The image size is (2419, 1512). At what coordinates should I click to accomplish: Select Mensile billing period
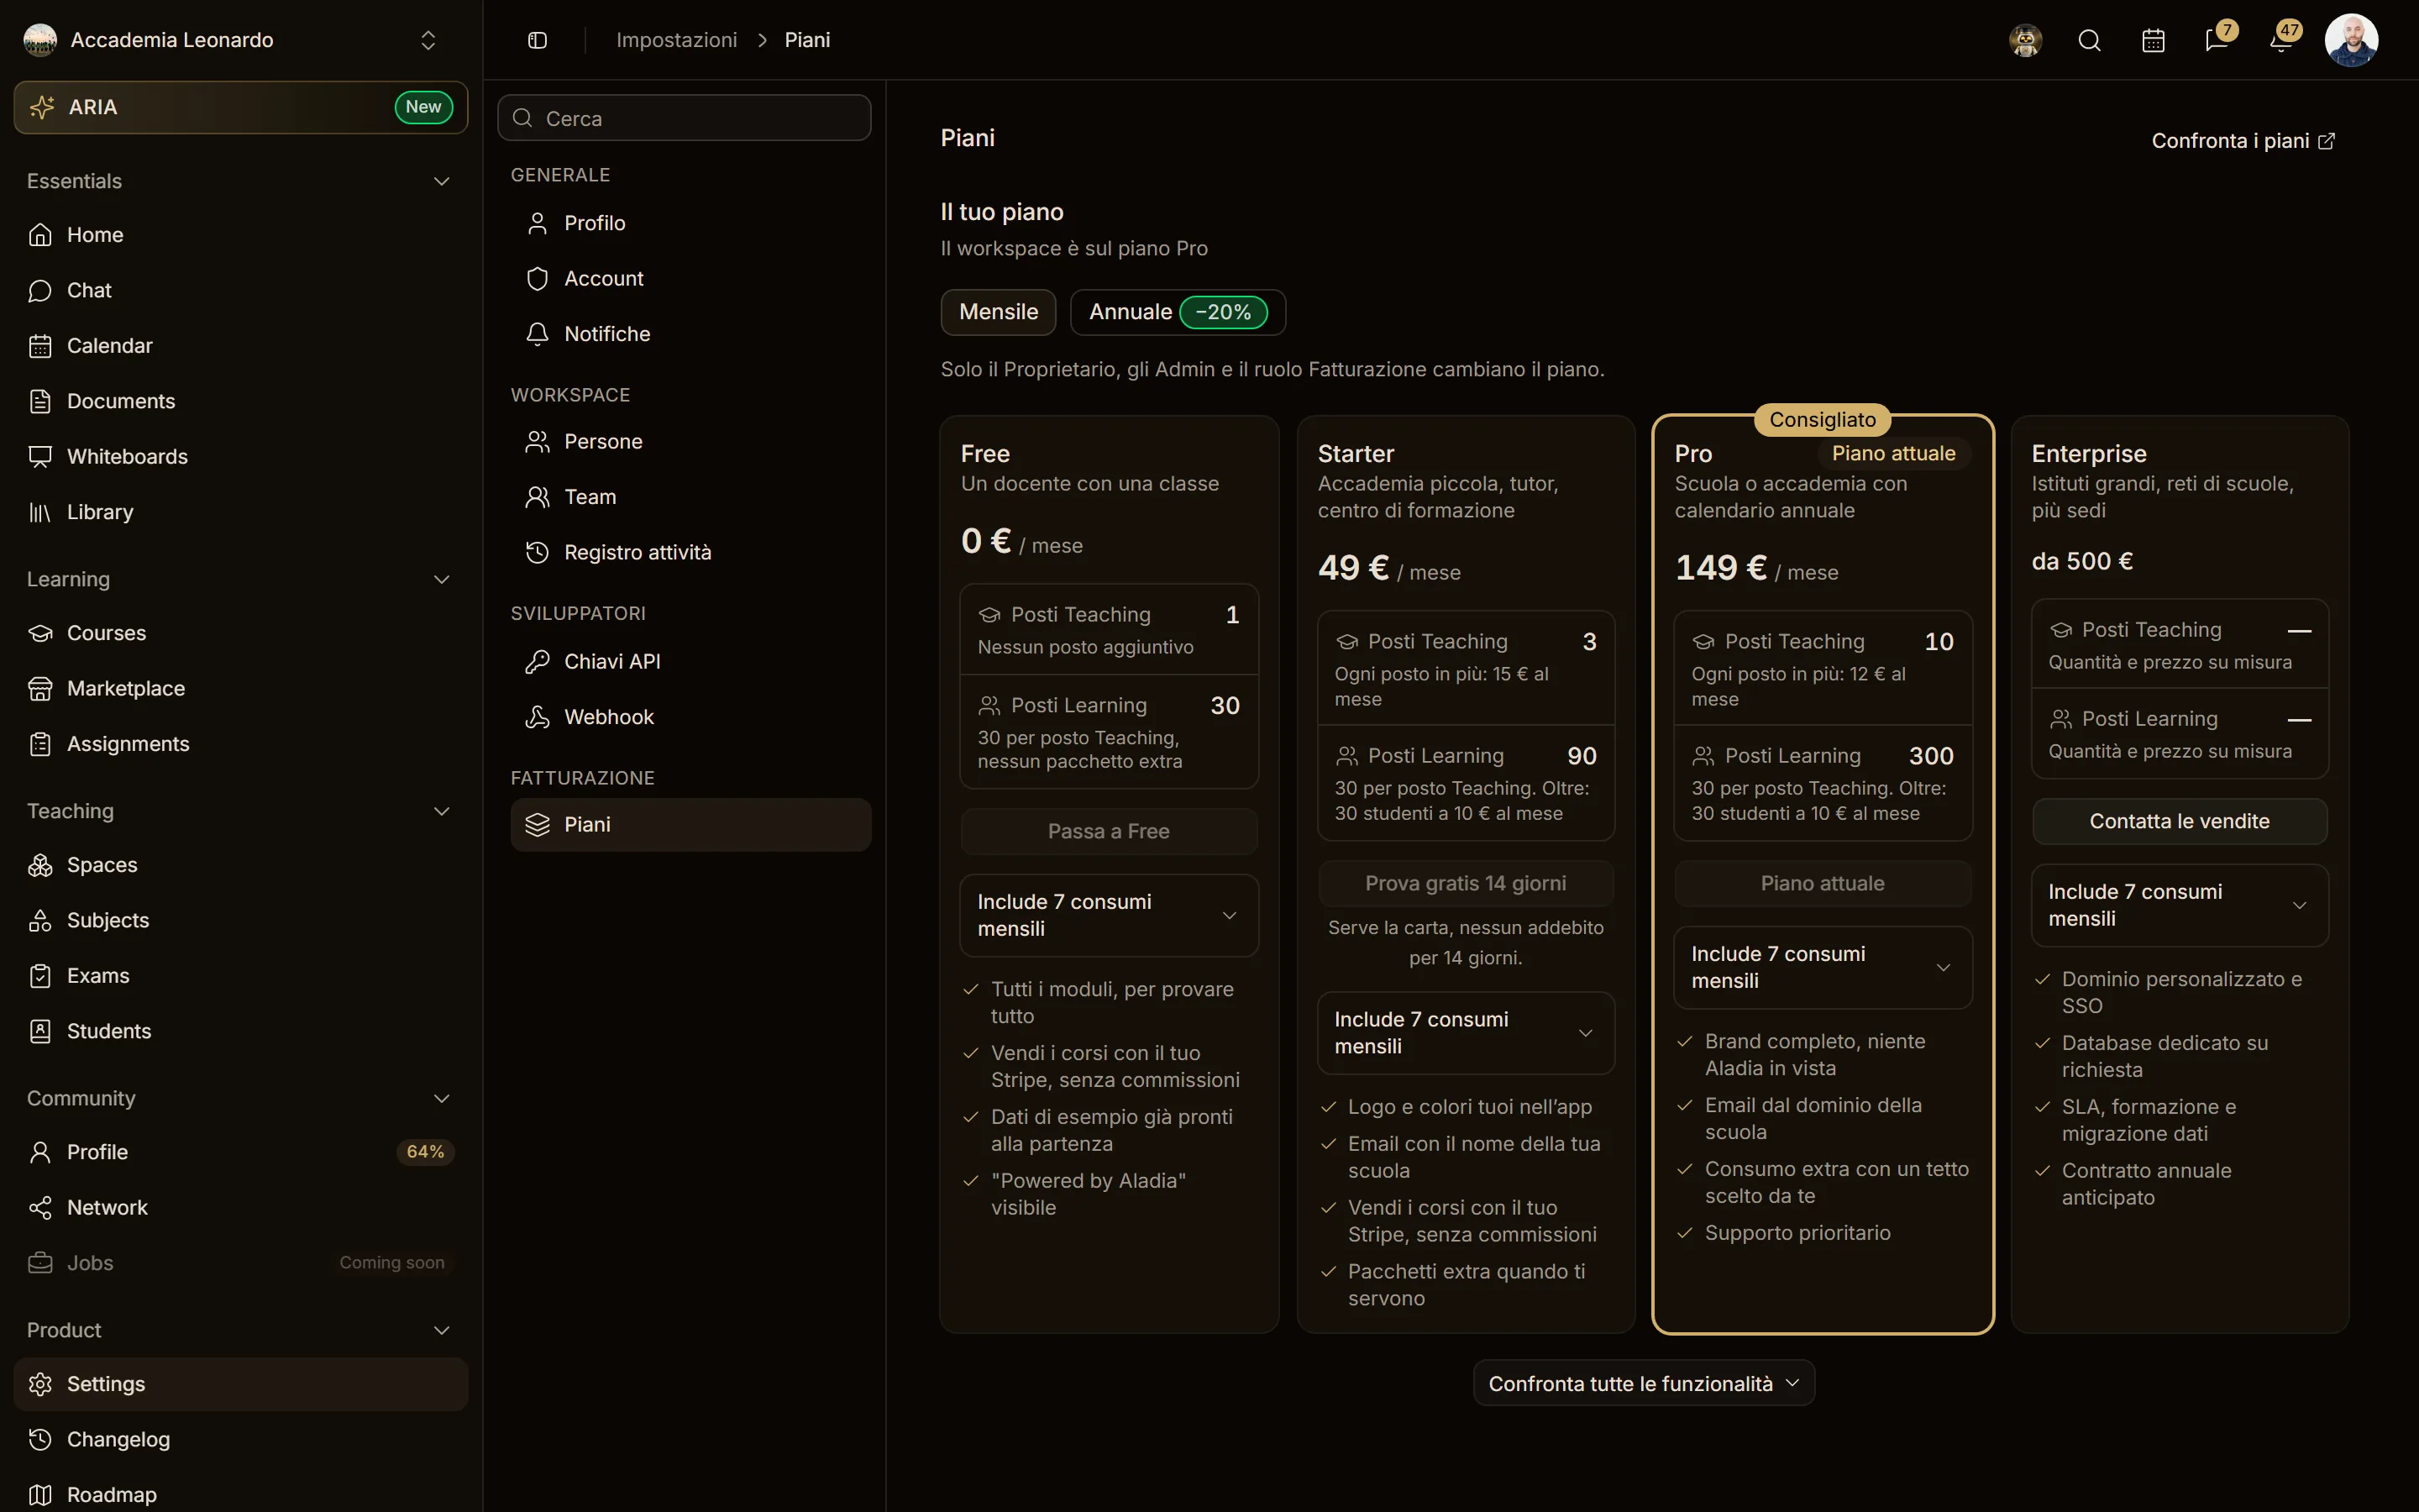tap(998, 312)
